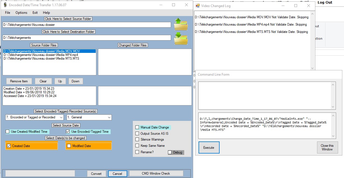Image resolution: width=344 pixels, height=178 pixels.
Task: Click the Clear button
Action: click(x=43, y=81)
